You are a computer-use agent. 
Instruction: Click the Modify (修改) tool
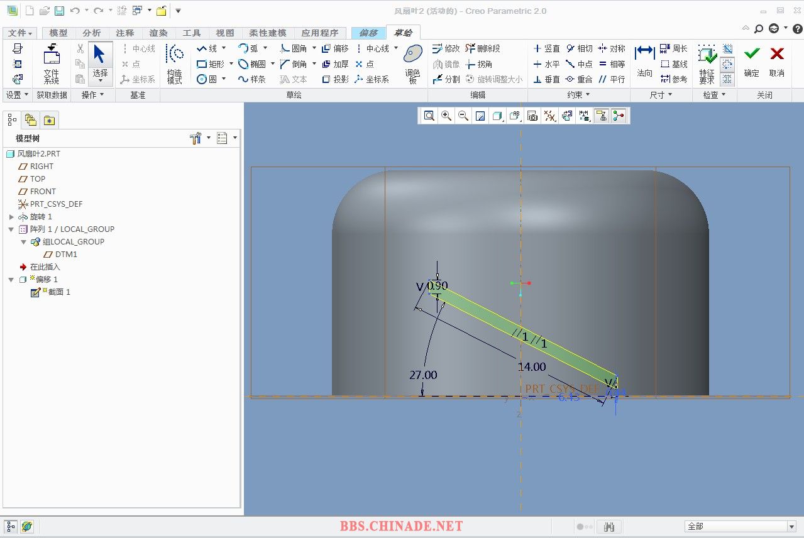446,48
